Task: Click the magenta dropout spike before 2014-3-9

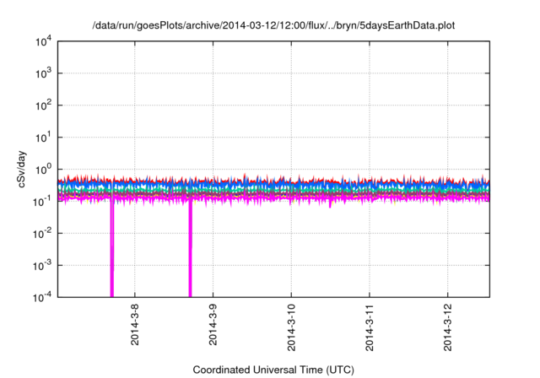Action: coord(190,250)
